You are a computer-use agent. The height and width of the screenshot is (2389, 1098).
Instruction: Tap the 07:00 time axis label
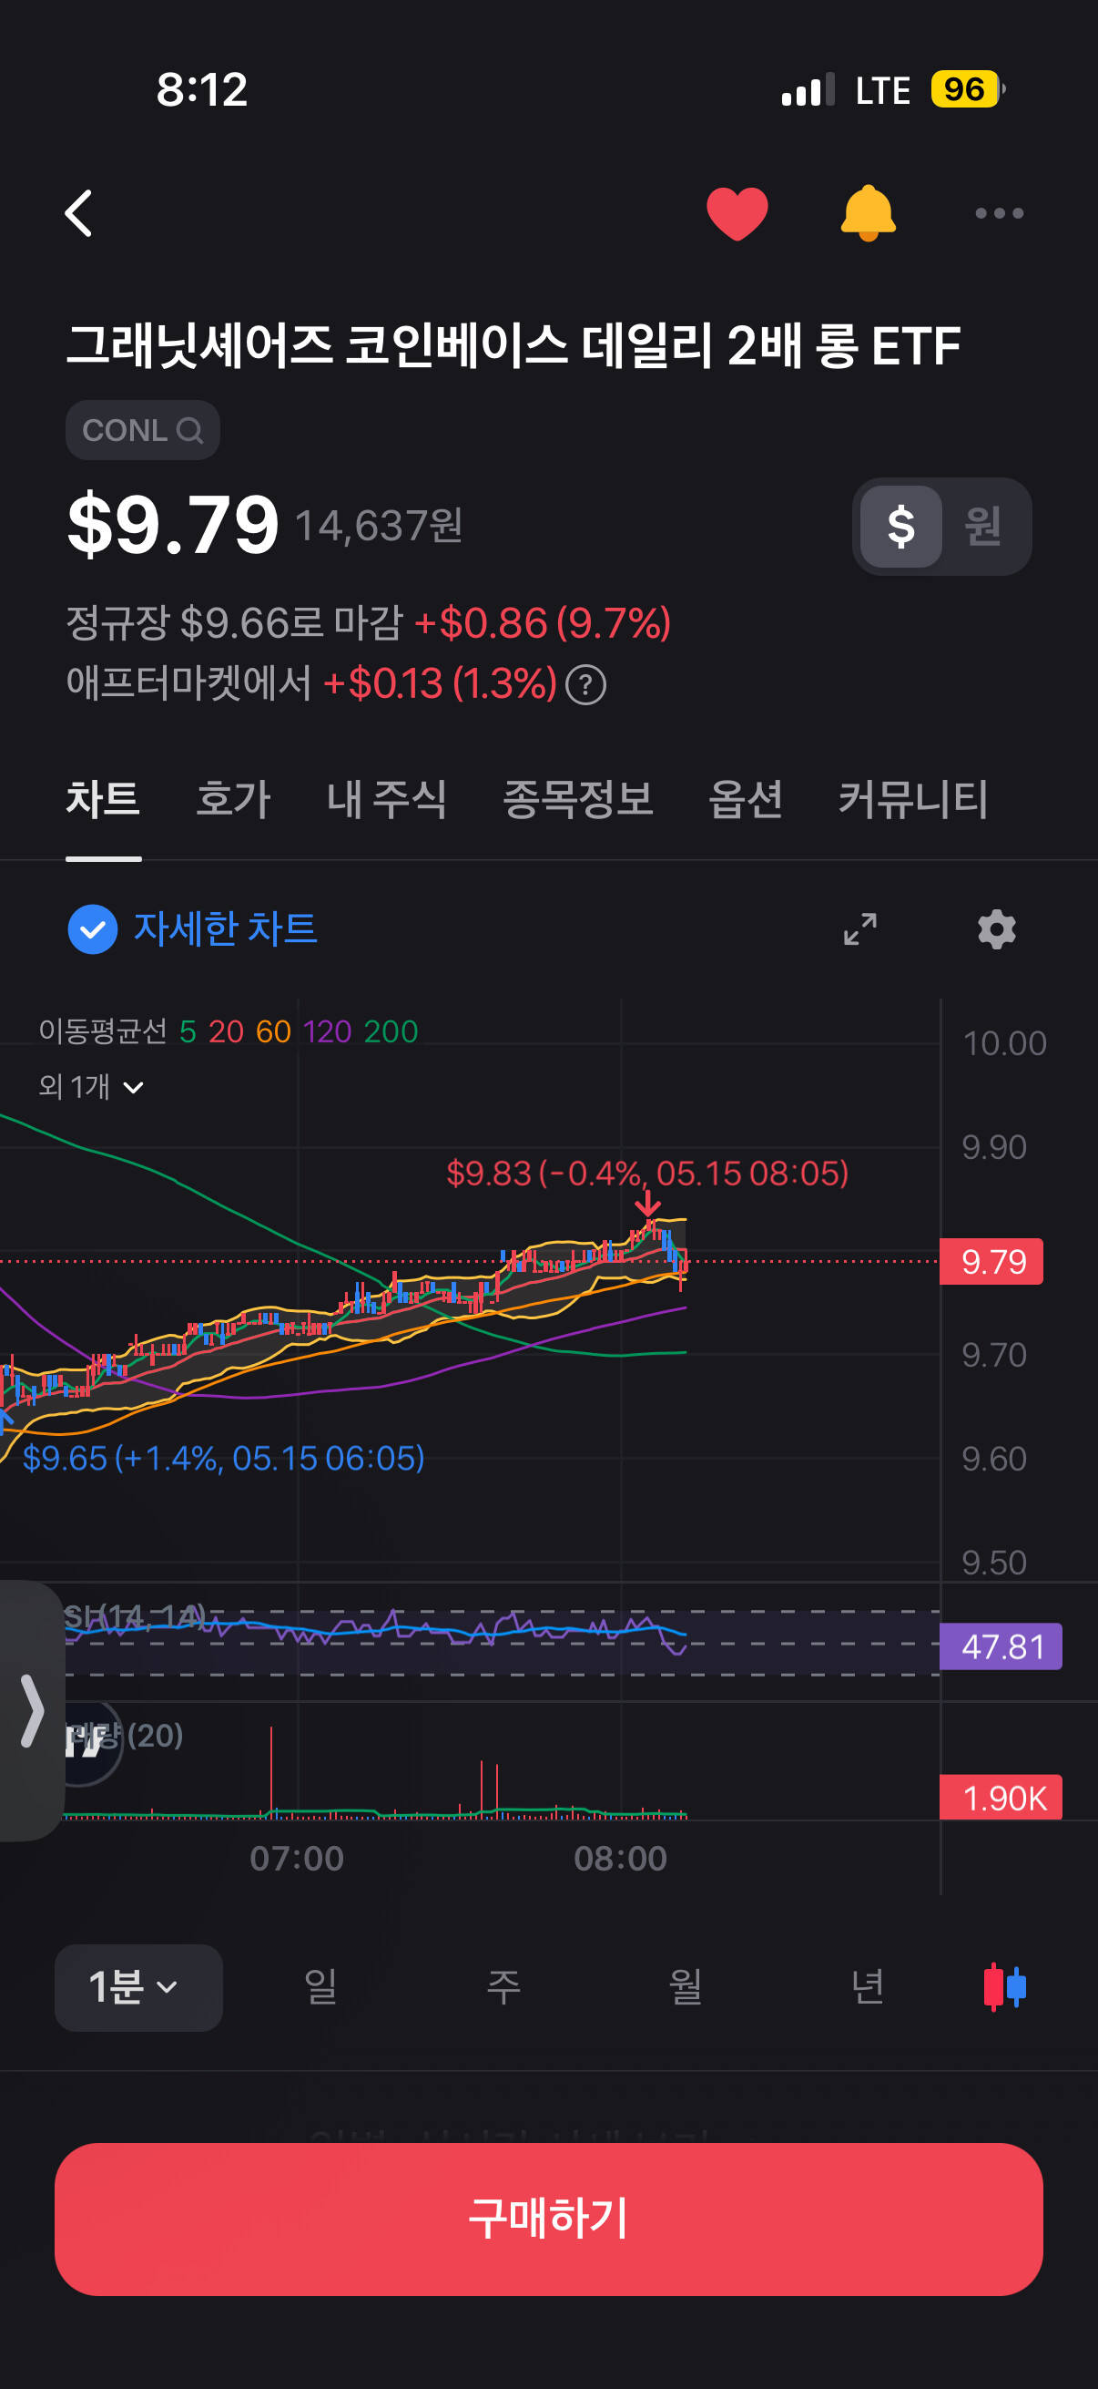[x=297, y=1859]
